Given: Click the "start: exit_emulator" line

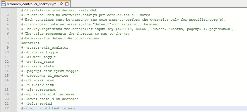Looking at the screenshot, I should (45, 48).
